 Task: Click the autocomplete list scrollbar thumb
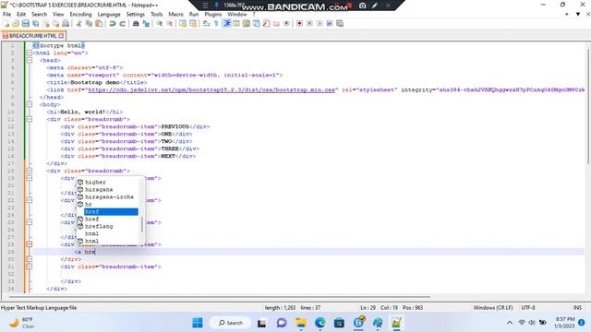click(142, 225)
